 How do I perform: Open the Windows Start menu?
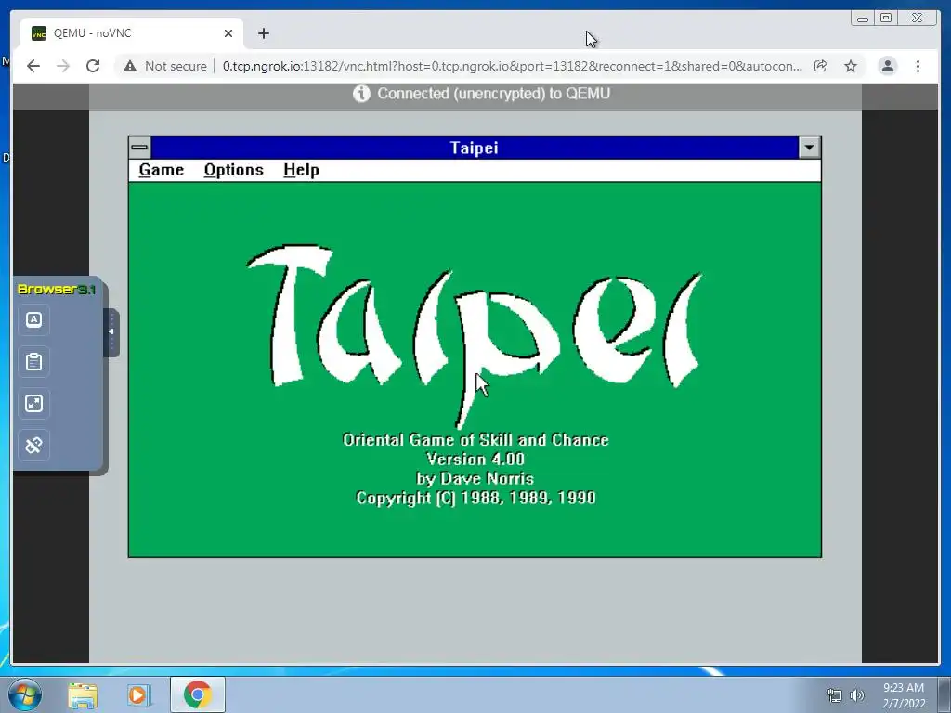coord(24,694)
